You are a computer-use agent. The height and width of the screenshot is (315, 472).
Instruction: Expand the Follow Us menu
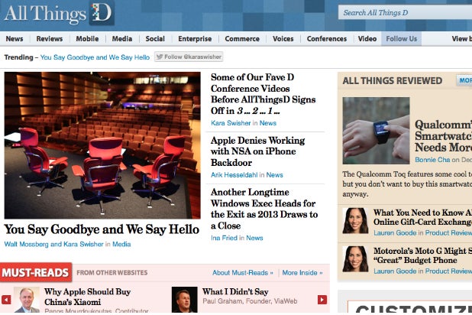tap(401, 39)
